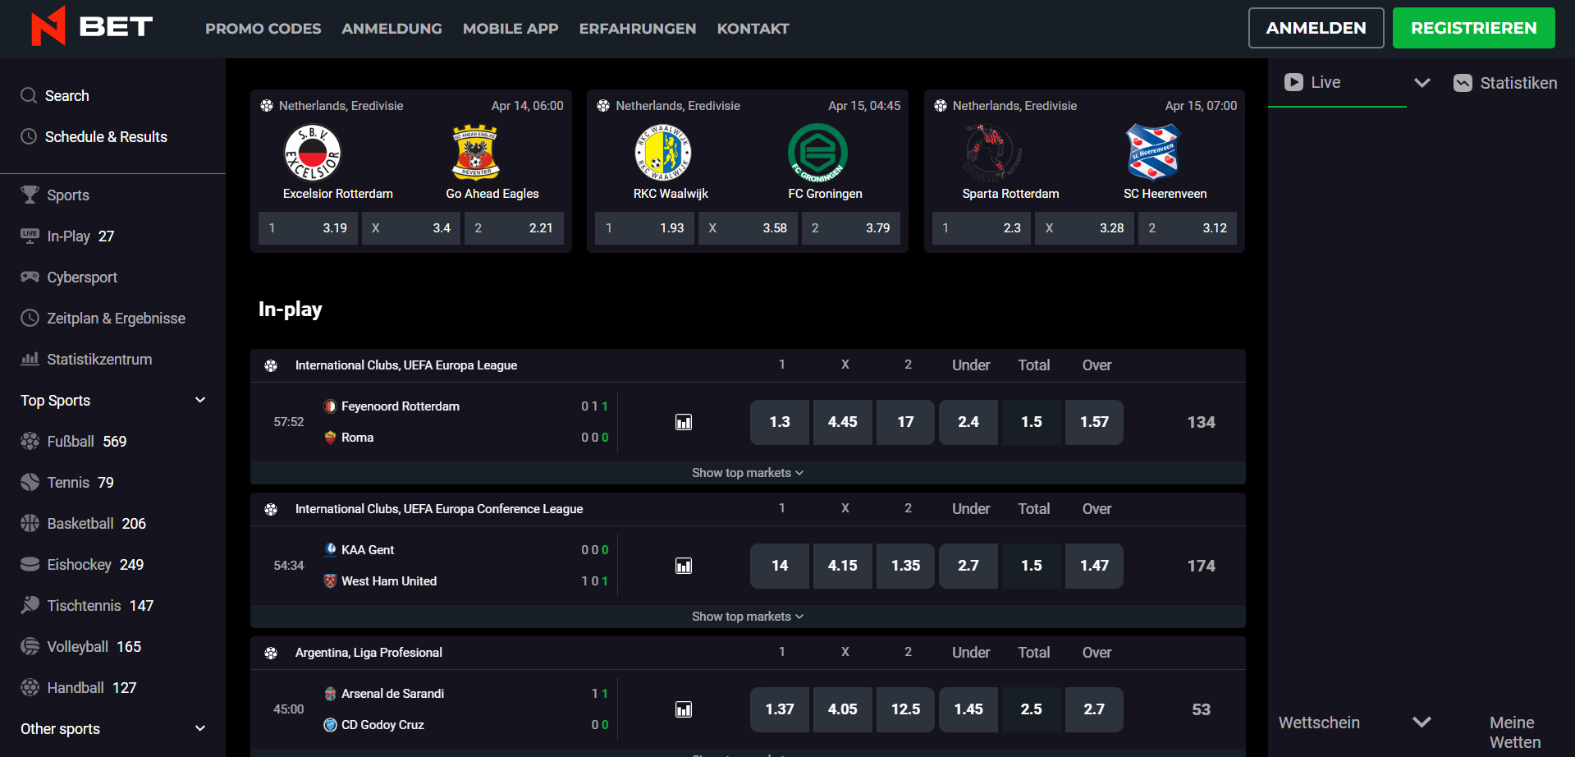1575x757 pixels.
Task: Click the Fußball ball icon
Action: 30,441
